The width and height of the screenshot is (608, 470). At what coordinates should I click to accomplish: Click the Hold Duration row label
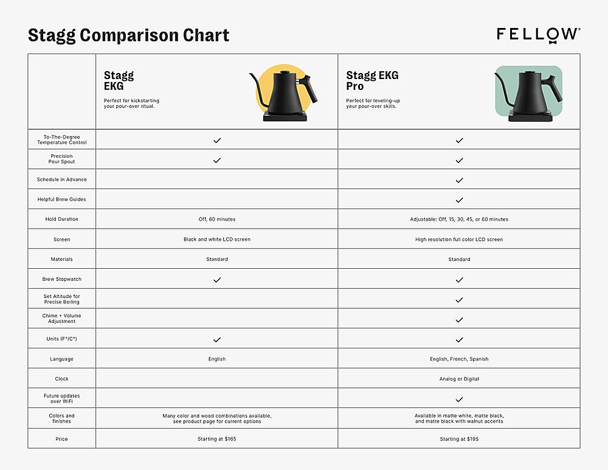[61, 219]
